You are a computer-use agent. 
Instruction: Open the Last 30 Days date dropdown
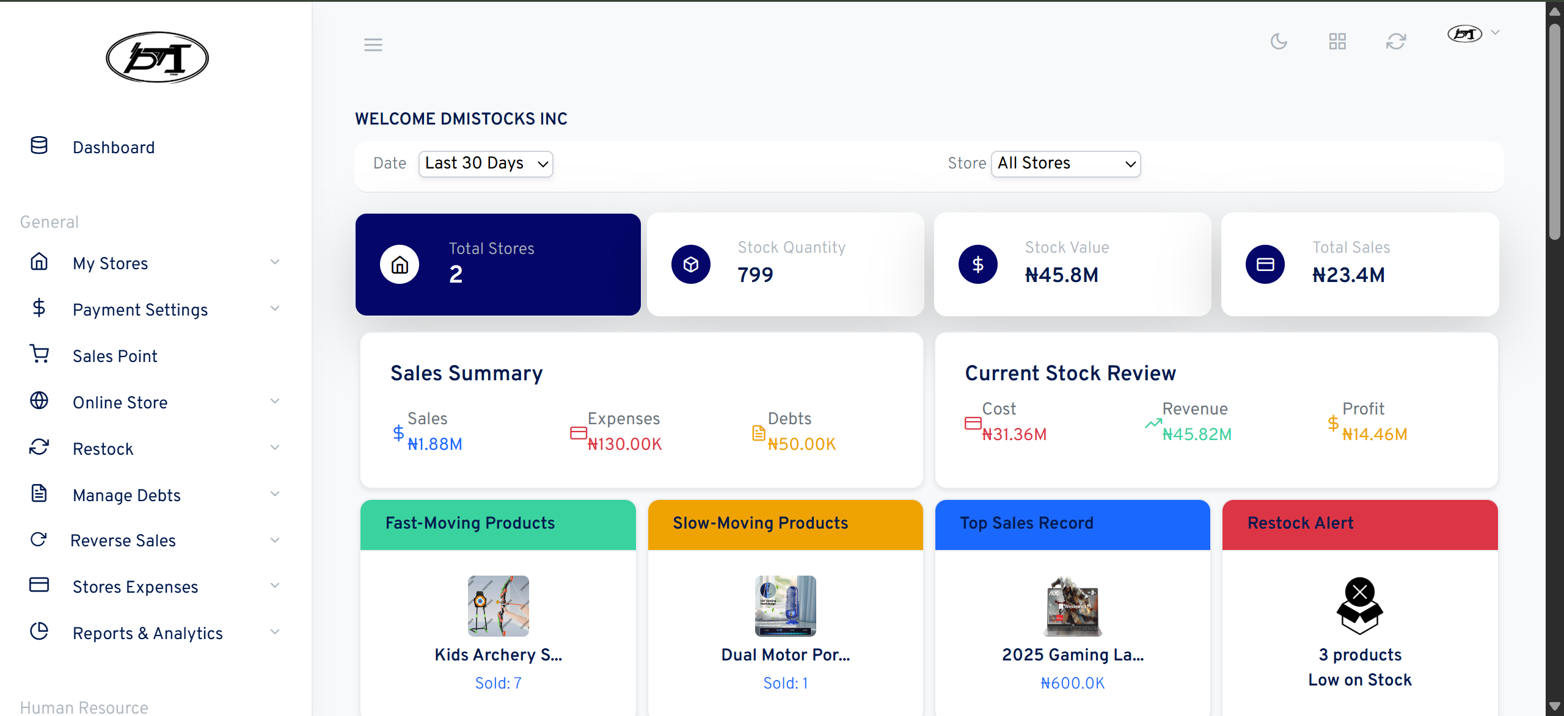coord(486,164)
